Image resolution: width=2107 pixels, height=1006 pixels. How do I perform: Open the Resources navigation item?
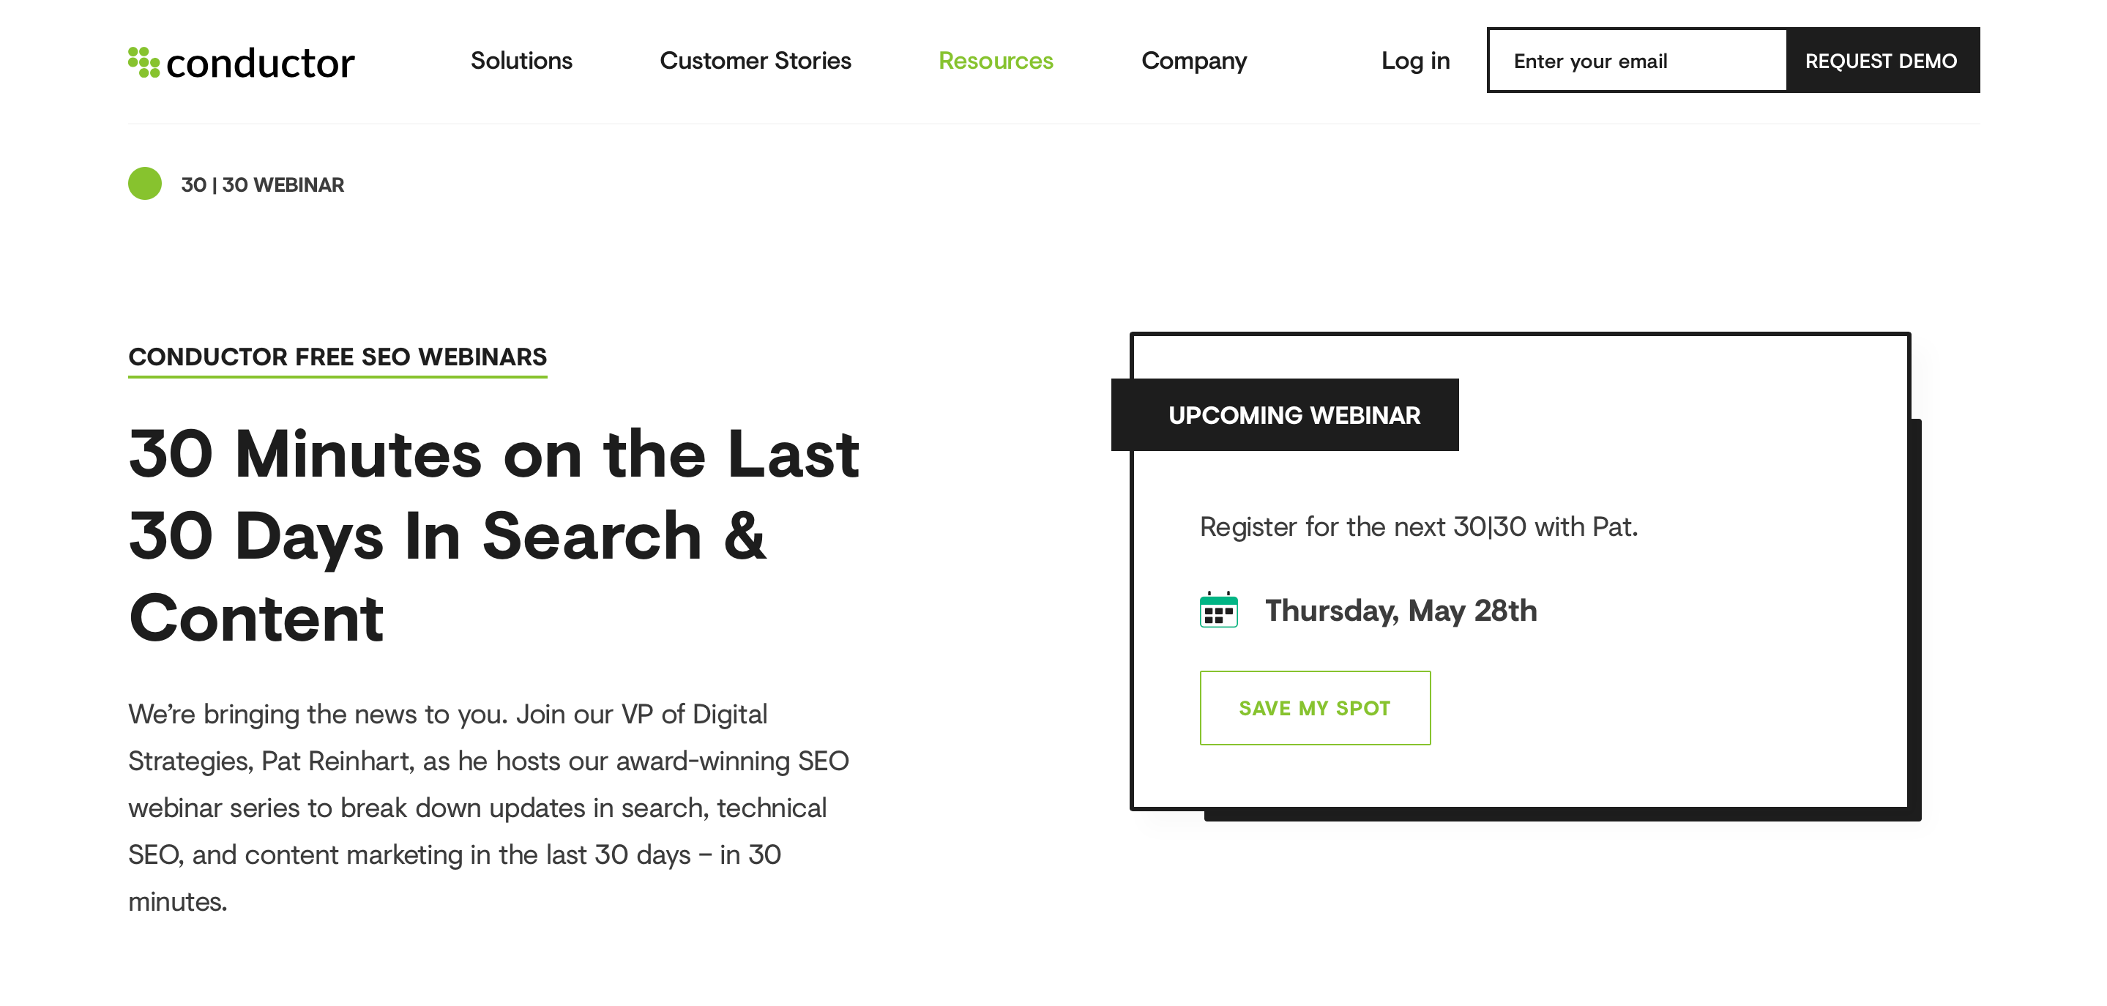coord(996,61)
